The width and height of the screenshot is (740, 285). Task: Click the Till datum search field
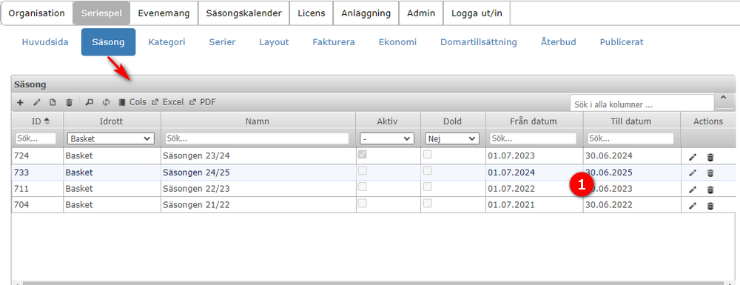tap(630, 138)
